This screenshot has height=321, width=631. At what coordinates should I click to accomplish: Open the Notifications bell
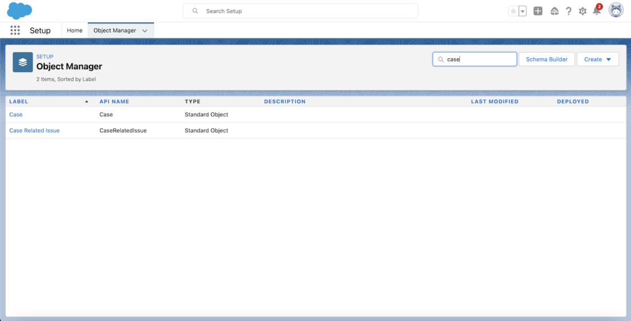(597, 11)
